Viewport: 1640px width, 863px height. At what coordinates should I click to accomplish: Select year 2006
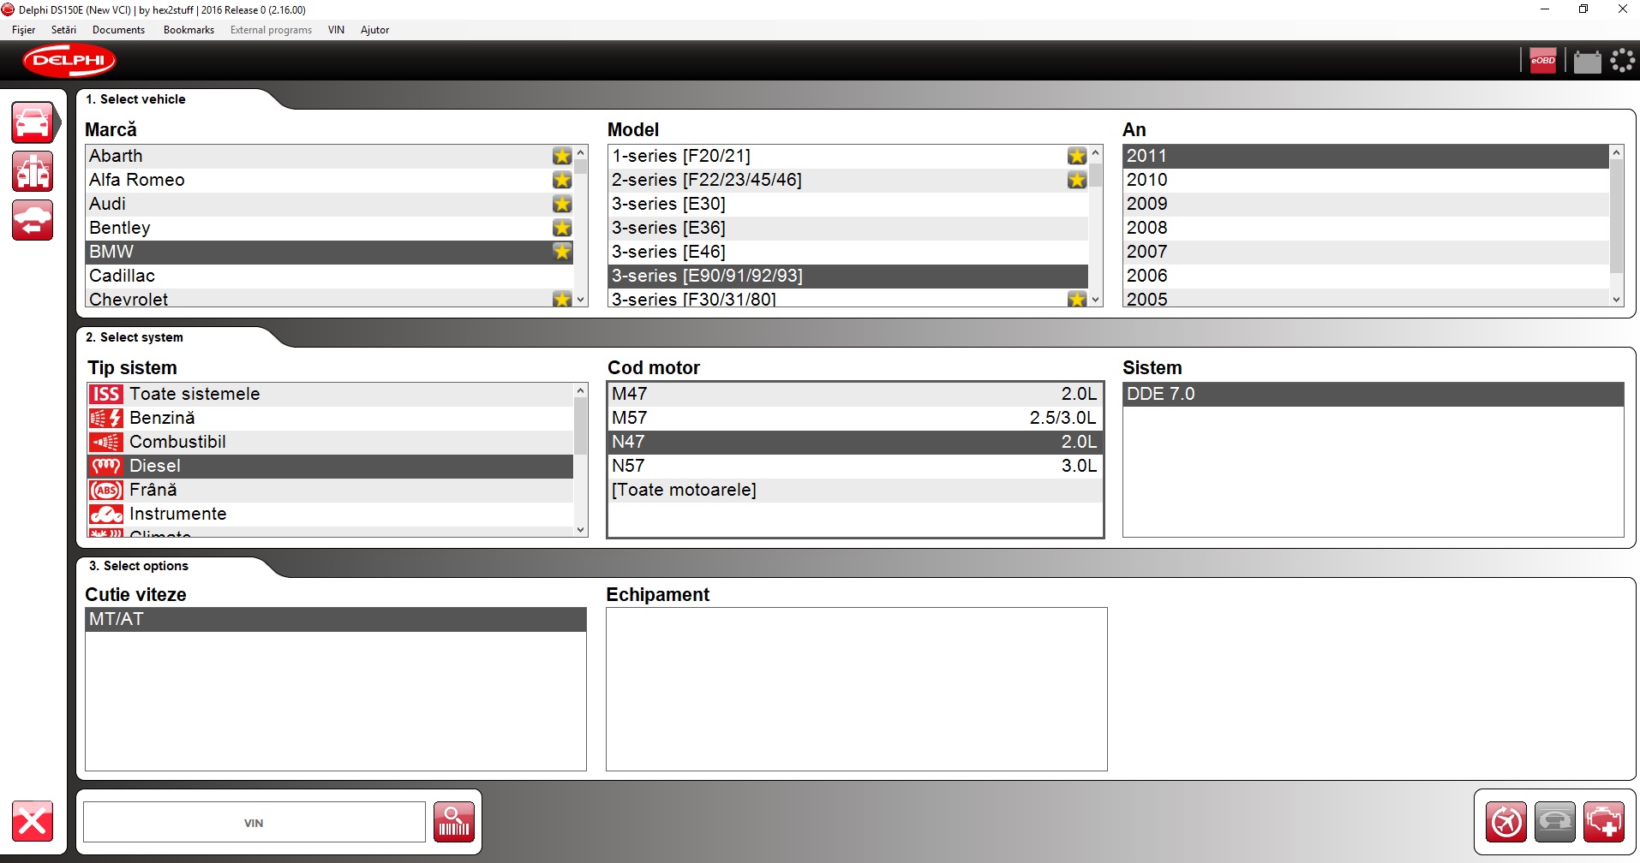click(x=1366, y=276)
